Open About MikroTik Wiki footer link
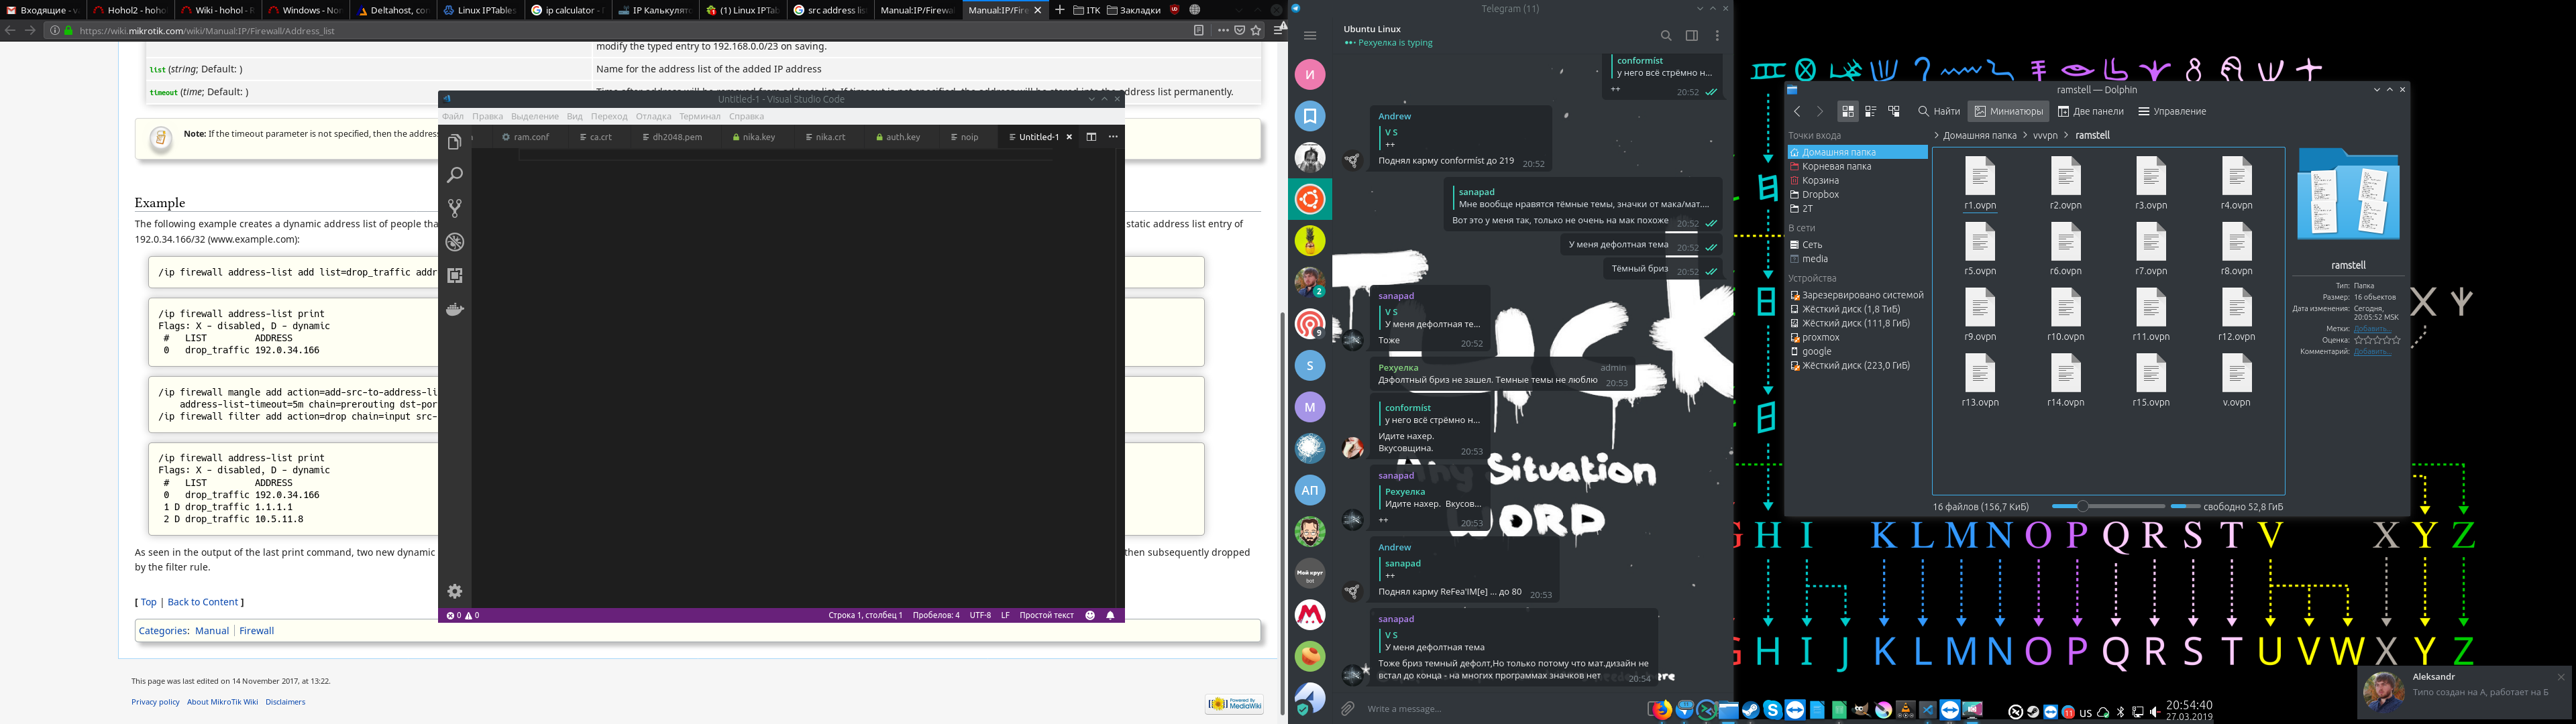The image size is (2576, 724). pos(222,702)
